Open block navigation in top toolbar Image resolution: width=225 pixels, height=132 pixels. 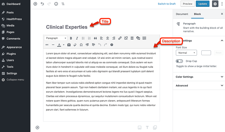pos(63,4)
